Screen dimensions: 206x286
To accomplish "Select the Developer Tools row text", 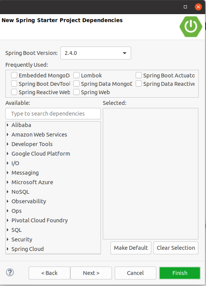I will 32,144.
